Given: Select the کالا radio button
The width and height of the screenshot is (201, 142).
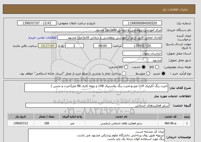Looking at the screenshot, I should click(157, 67).
